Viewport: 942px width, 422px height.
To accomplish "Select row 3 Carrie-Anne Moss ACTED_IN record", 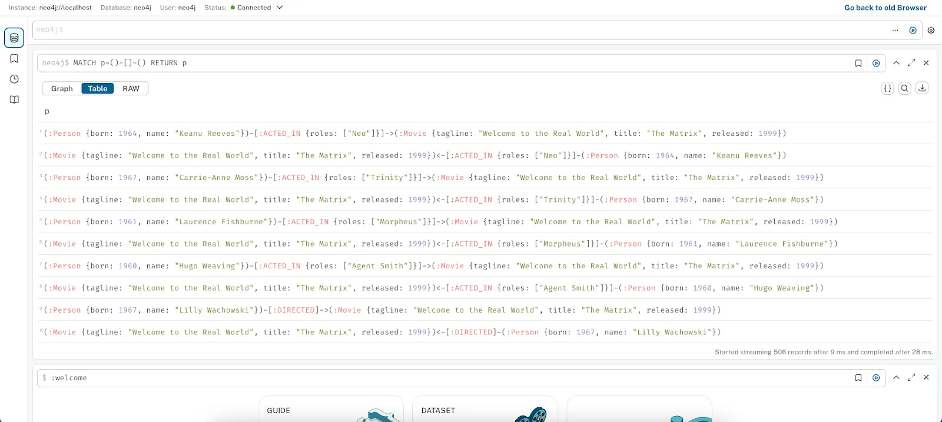I will pos(485,178).
